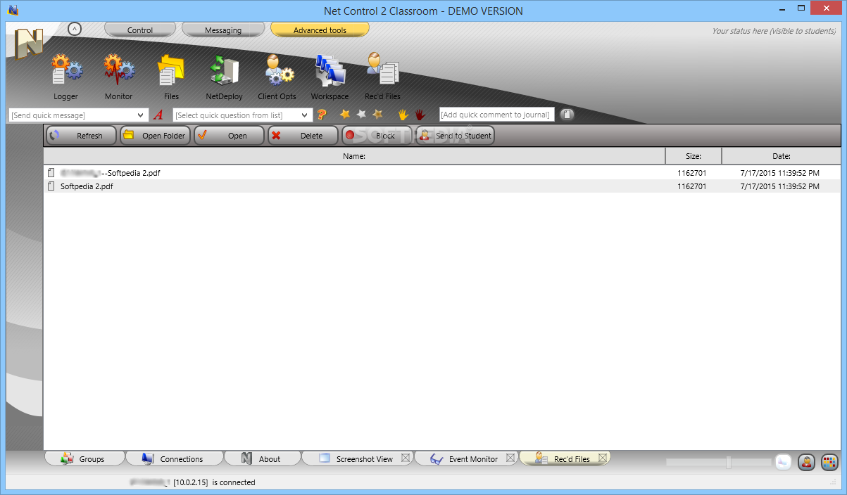Click the dark red hand icon
Image resolution: width=847 pixels, height=495 pixels.
click(x=420, y=114)
